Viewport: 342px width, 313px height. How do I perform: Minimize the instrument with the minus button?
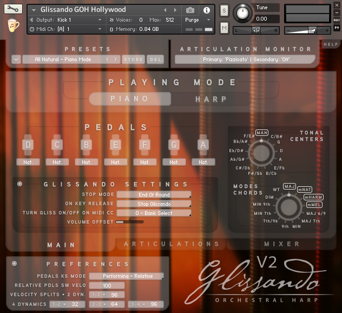(337, 12)
